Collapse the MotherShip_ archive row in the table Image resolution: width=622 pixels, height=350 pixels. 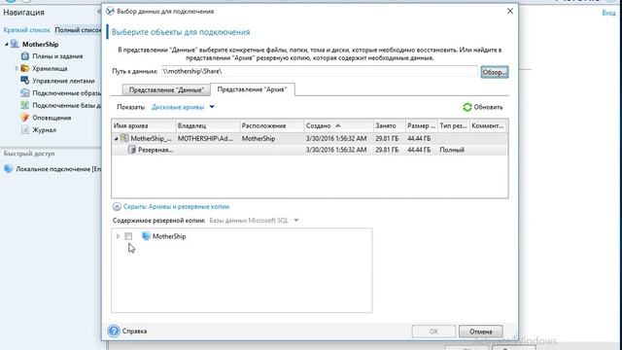(116, 138)
